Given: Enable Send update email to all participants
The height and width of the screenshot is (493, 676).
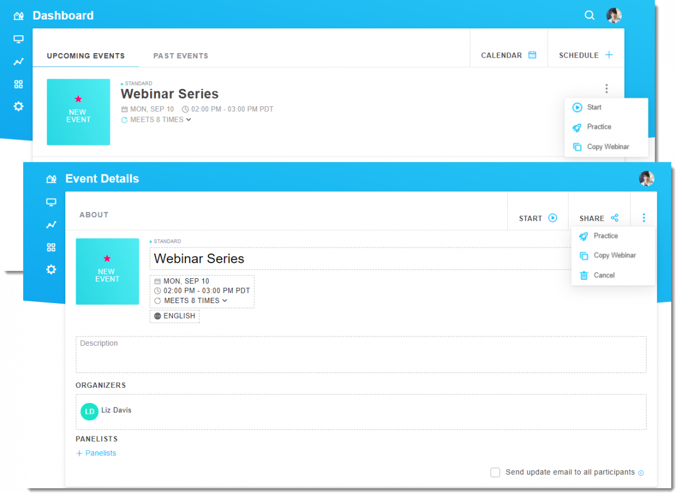Looking at the screenshot, I should pyautogui.click(x=495, y=472).
